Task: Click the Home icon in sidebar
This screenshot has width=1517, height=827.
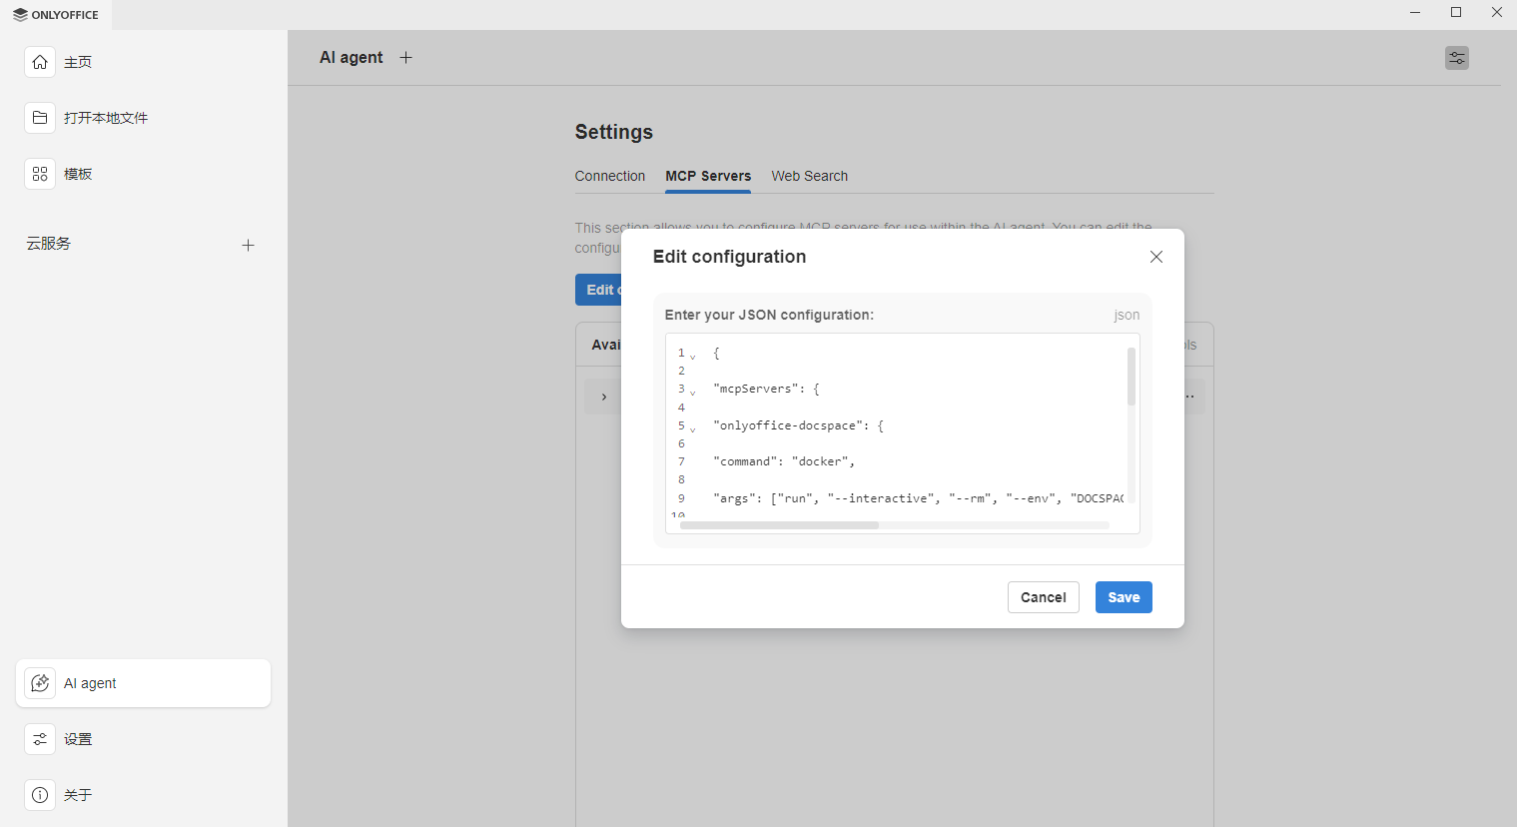Action: pyautogui.click(x=40, y=62)
